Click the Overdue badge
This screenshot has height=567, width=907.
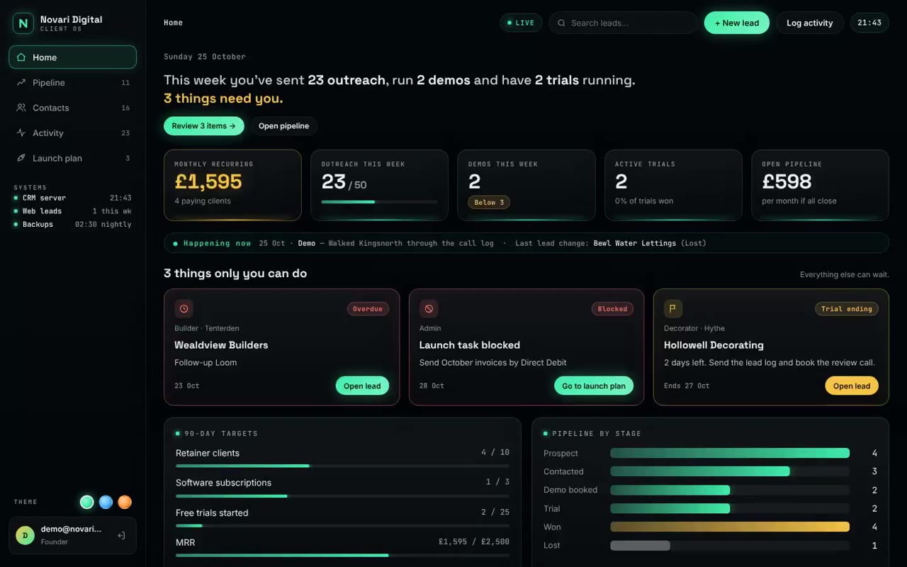click(x=368, y=309)
